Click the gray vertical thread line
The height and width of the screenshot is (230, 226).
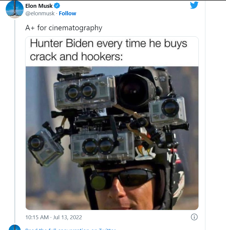15,121
